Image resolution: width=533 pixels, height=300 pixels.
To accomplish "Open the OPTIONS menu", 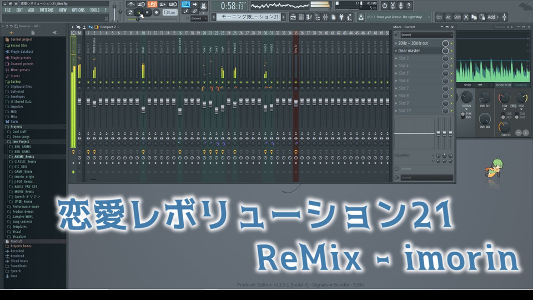I will click(x=78, y=10).
